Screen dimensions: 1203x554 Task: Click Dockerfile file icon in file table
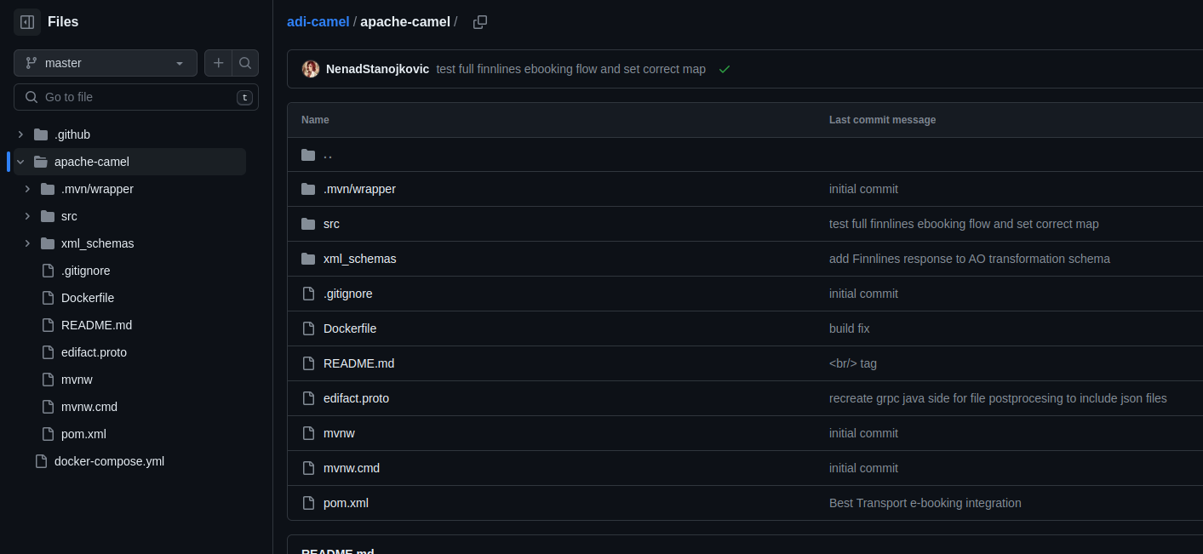308,328
